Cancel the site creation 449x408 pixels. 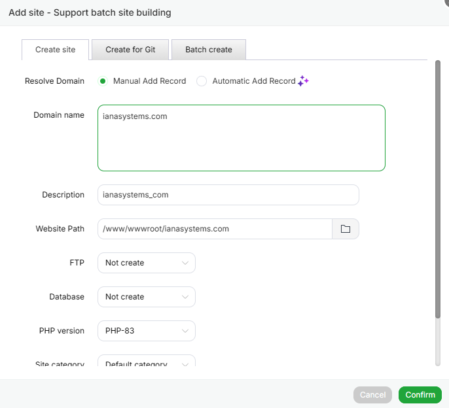coord(372,395)
